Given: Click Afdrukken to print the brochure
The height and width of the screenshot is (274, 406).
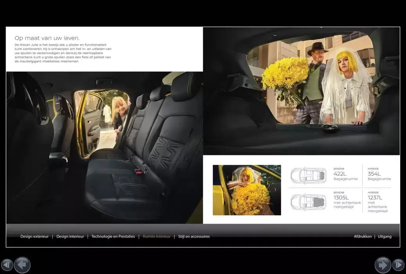Looking at the screenshot, I should pyautogui.click(x=363, y=236).
